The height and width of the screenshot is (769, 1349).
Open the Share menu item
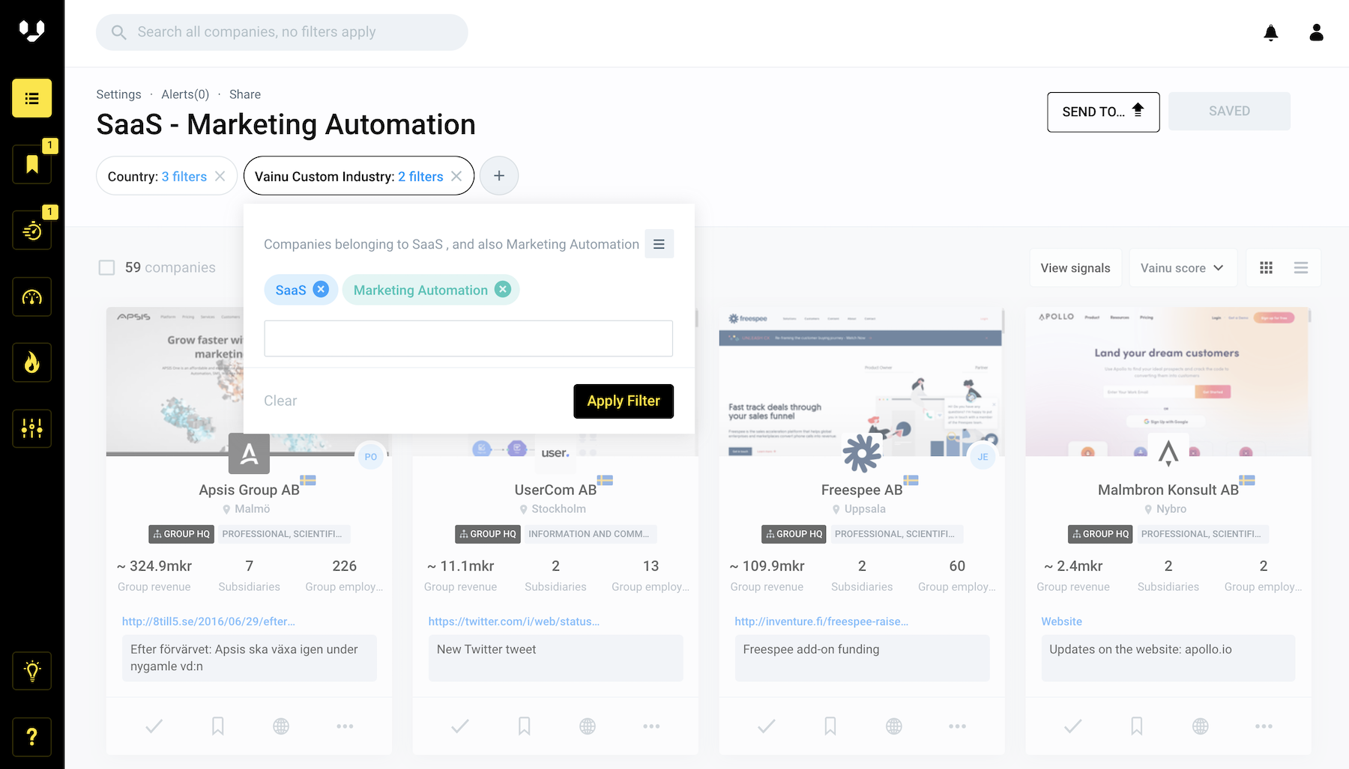click(244, 94)
